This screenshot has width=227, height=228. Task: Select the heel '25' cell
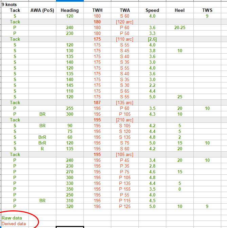tap(180, 97)
